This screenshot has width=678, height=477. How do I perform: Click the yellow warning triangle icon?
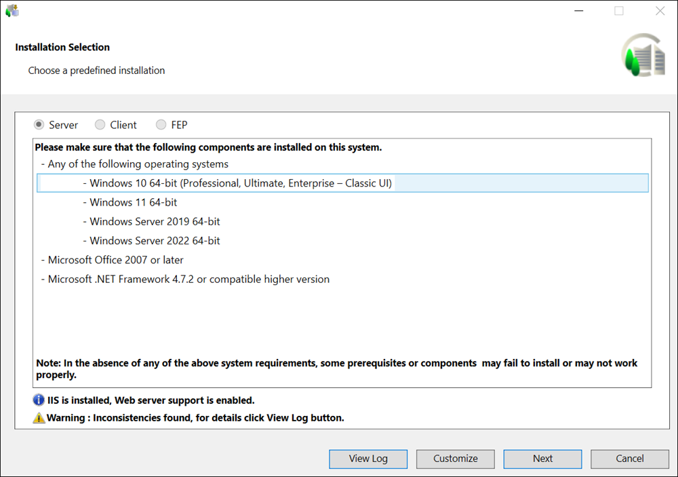pos(39,418)
